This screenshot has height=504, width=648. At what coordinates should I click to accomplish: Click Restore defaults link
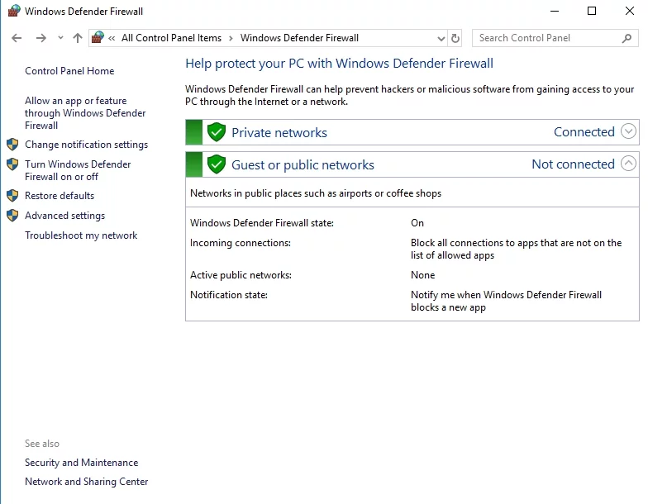60,196
